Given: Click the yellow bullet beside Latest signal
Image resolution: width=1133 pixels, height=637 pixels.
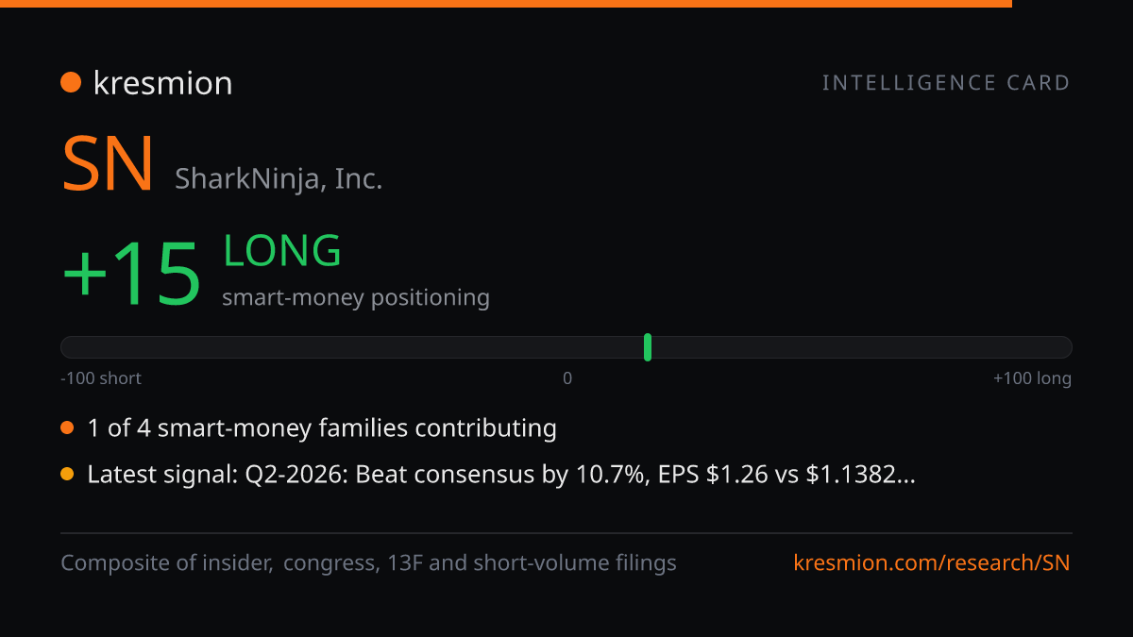Looking at the screenshot, I should point(67,475).
